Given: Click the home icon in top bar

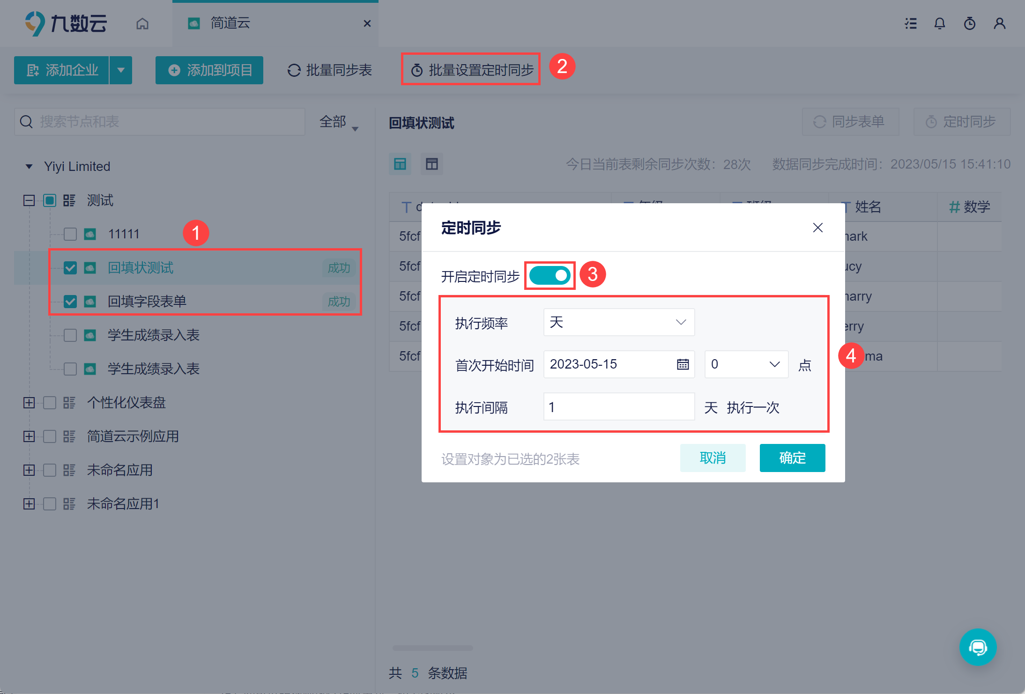Looking at the screenshot, I should [x=142, y=23].
